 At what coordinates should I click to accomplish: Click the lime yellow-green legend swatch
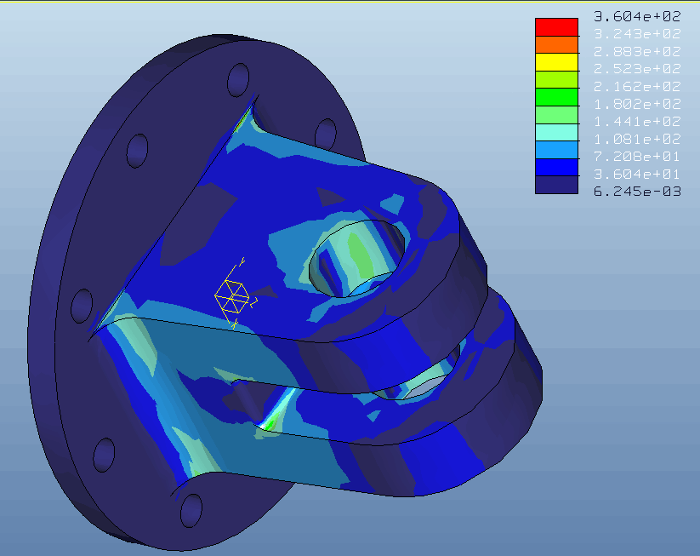557,79
